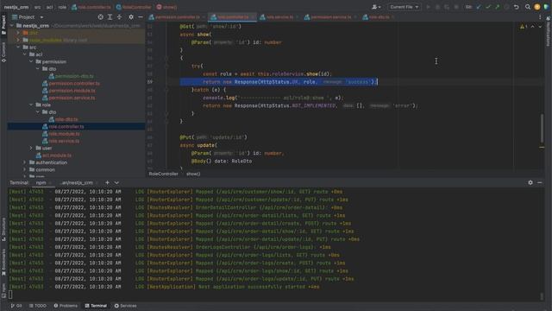The image size is (552, 311).
Task: Open Search Everywhere magnifier icon
Action: coord(527,7)
